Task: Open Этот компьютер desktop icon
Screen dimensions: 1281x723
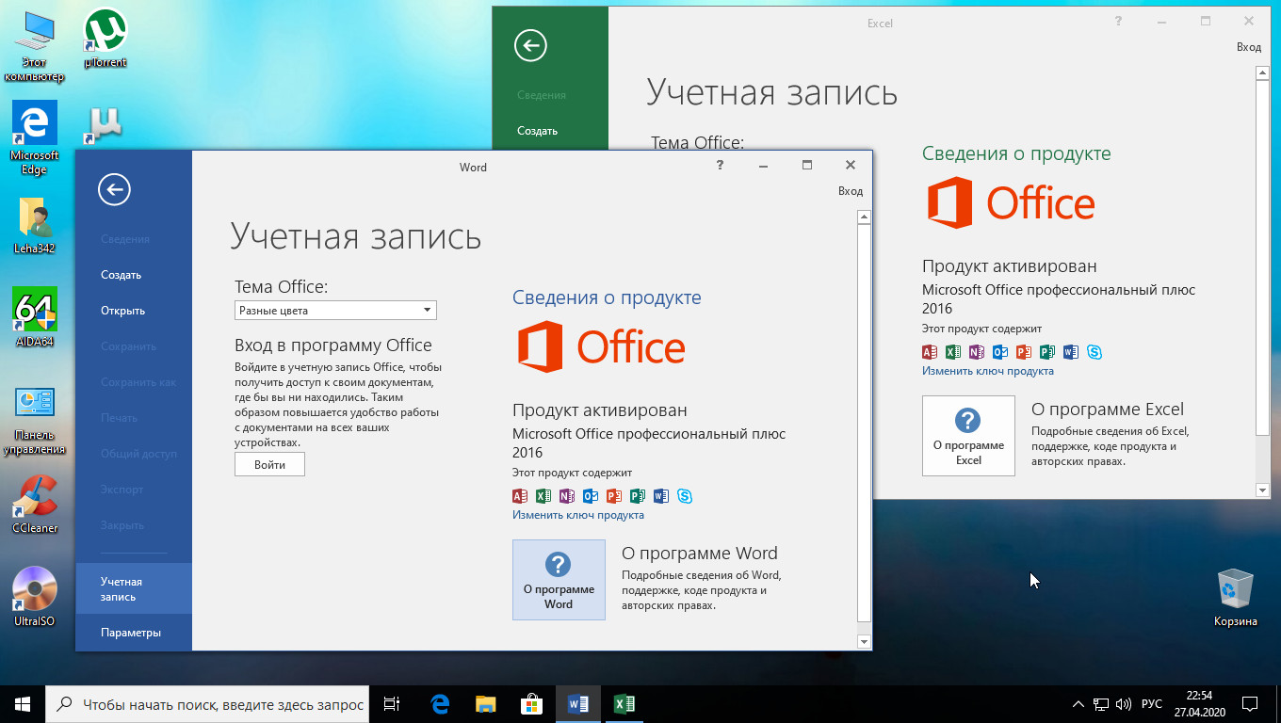Action: click(35, 46)
